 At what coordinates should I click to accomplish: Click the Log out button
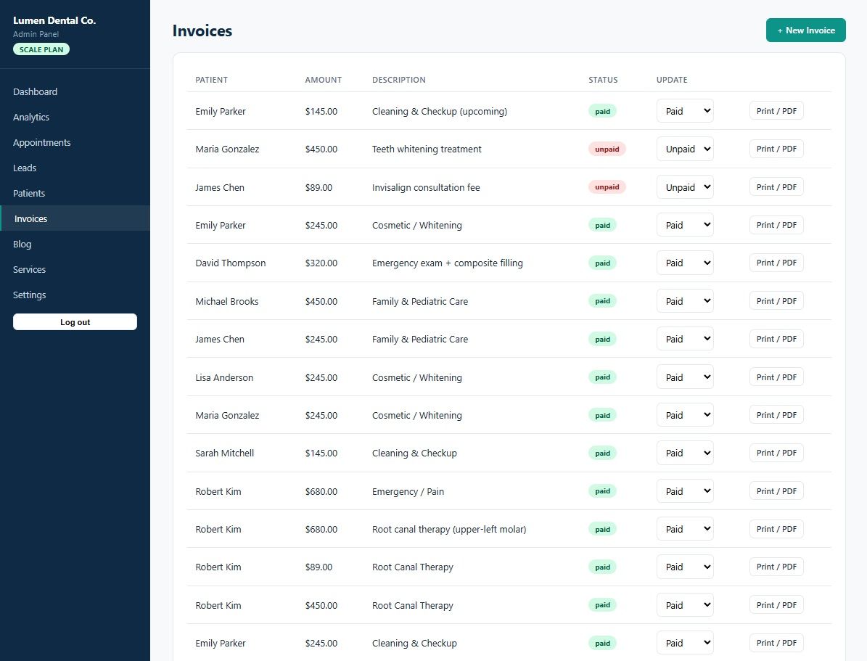pyautogui.click(x=75, y=322)
